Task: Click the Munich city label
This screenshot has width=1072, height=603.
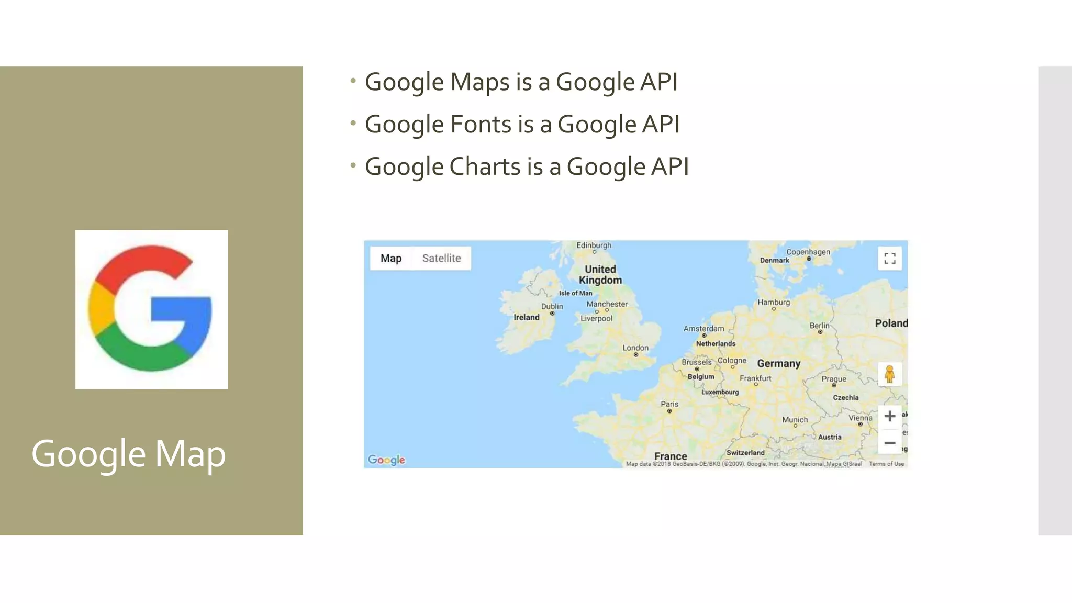Action: coord(795,420)
